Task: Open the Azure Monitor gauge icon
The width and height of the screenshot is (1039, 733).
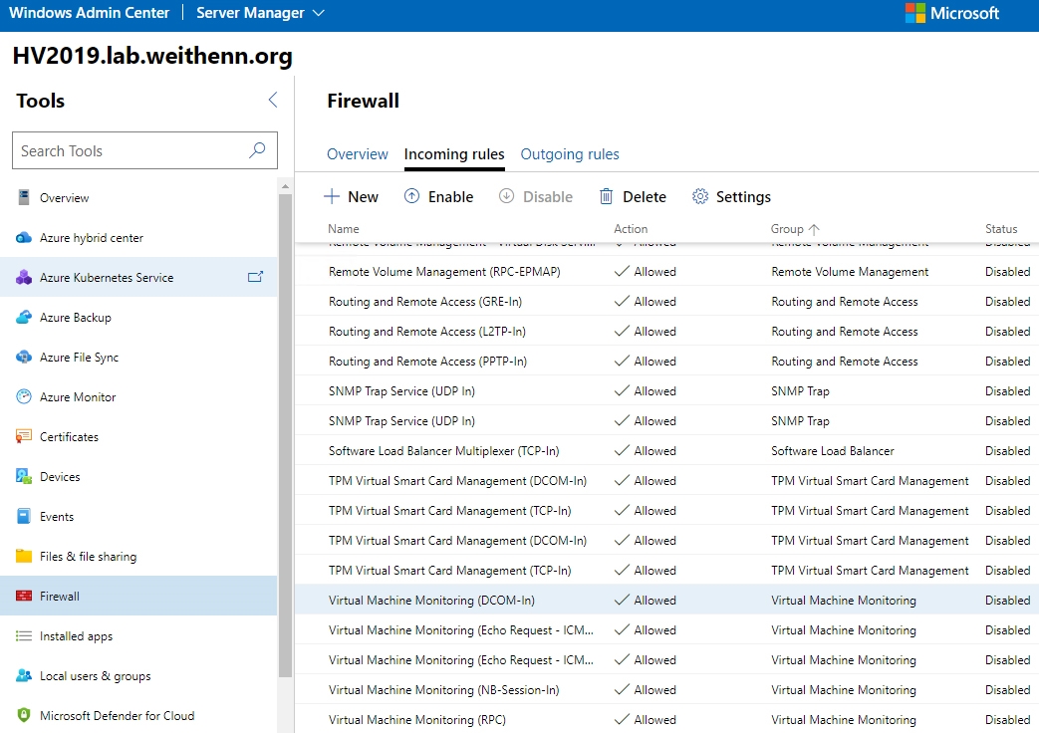Action: pyautogui.click(x=24, y=397)
